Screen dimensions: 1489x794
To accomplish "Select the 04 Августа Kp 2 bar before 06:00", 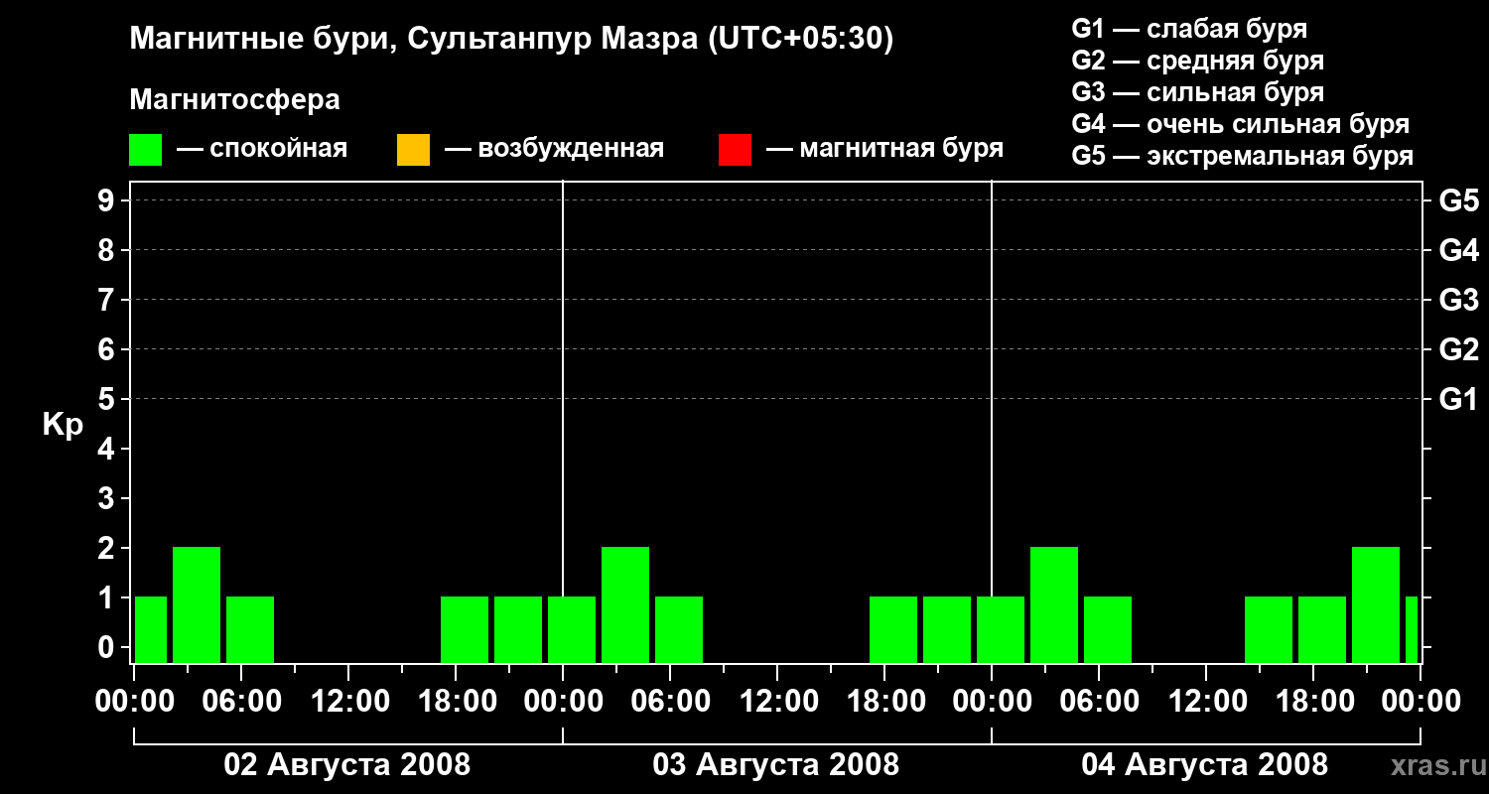I will [1054, 604].
